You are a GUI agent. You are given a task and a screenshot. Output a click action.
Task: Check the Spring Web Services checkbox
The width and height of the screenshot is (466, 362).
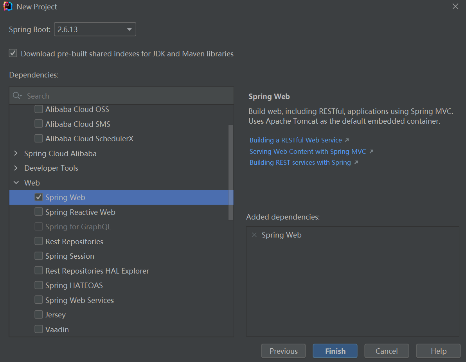point(39,300)
